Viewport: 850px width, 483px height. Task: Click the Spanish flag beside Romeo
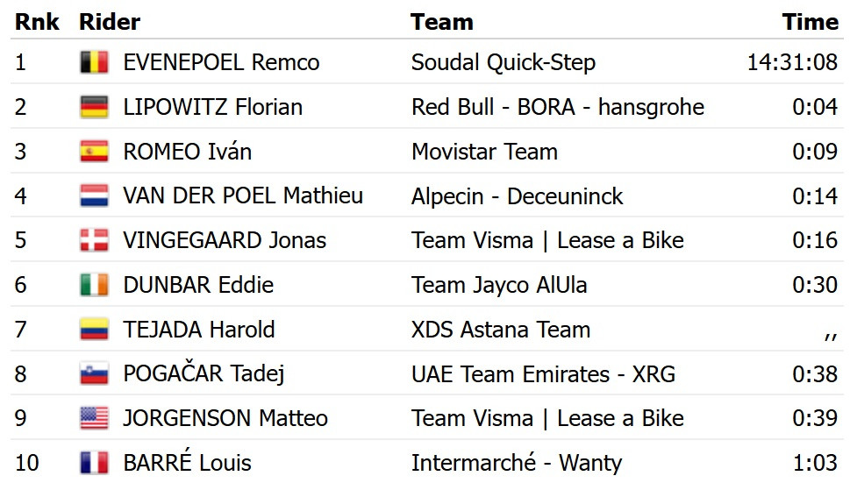(94, 152)
